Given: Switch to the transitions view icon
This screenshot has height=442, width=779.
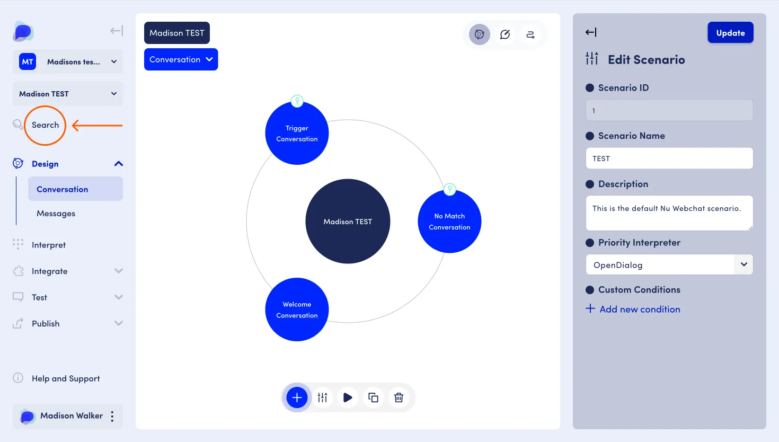Looking at the screenshot, I should click(530, 34).
